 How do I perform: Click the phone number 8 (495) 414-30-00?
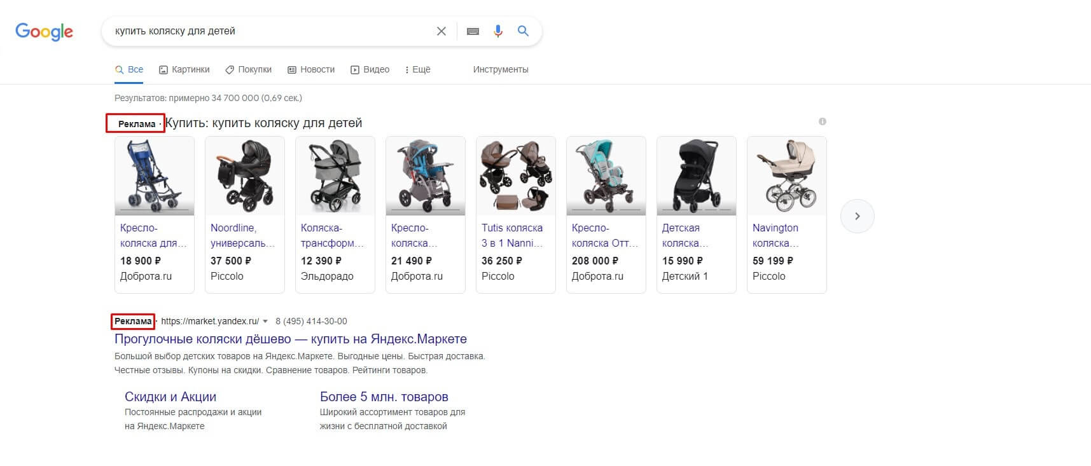(311, 322)
